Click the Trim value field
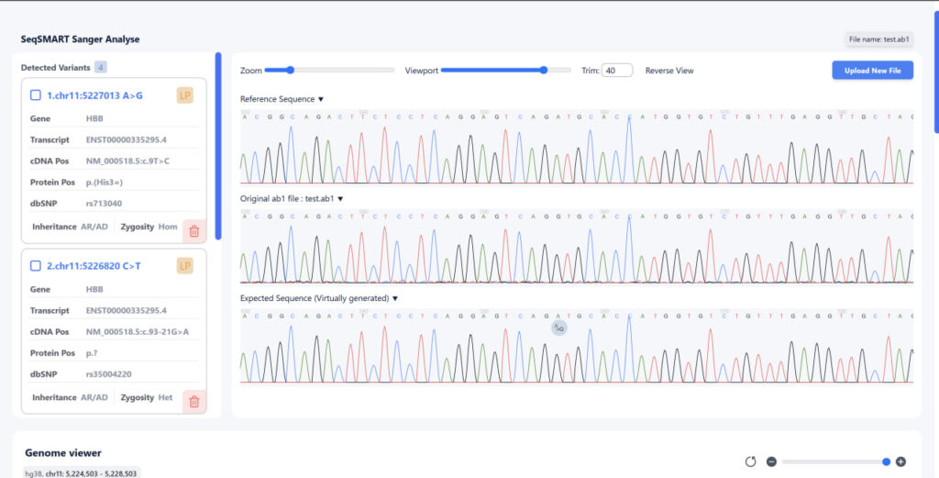This screenshot has height=478, width=939. tap(617, 70)
